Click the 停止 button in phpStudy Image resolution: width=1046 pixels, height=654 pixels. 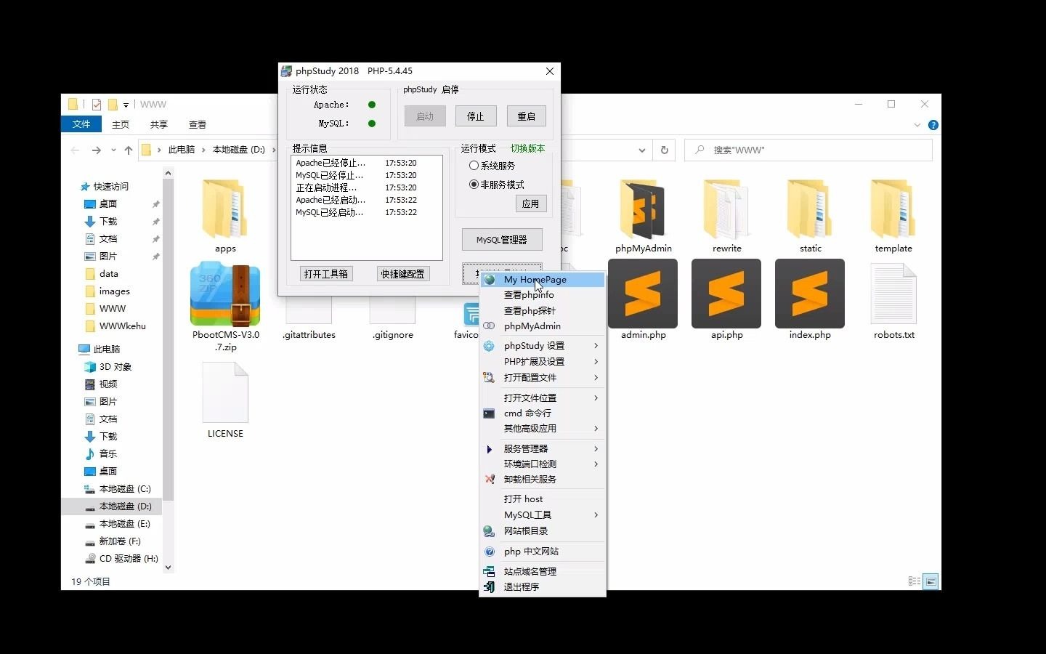[476, 116]
